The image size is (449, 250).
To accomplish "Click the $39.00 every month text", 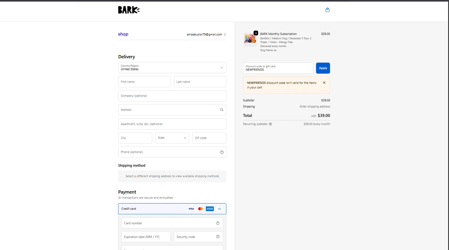I will coord(317,124).
